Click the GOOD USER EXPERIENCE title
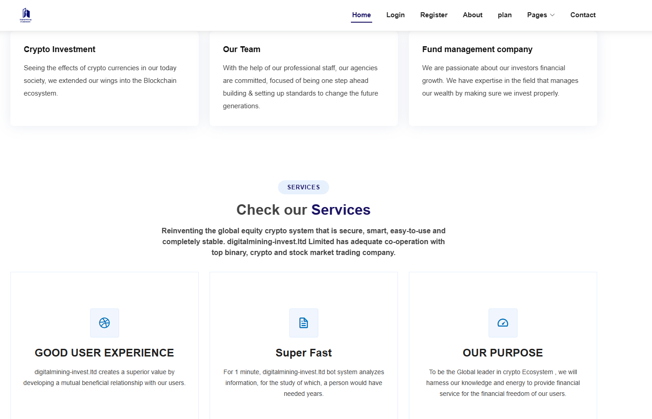652x419 pixels. tap(105, 353)
